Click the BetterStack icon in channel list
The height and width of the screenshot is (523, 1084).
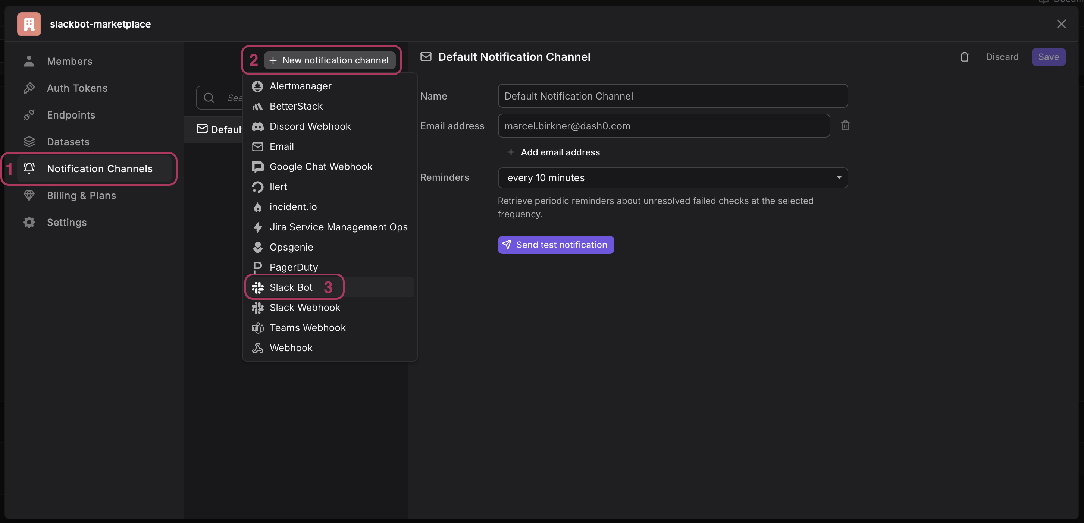tap(257, 106)
